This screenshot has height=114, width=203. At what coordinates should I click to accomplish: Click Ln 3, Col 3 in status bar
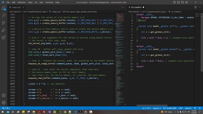[146, 108]
